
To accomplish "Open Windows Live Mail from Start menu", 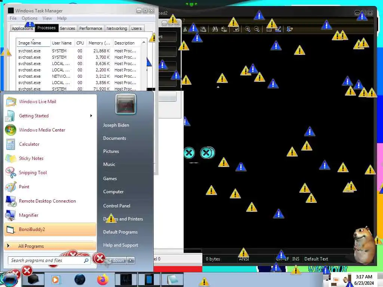I will 50,102.
